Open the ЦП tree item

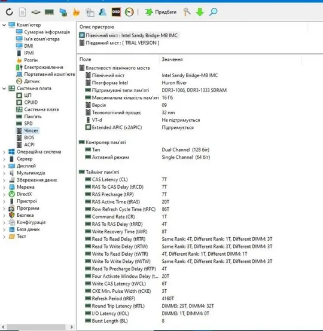click(28, 96)
